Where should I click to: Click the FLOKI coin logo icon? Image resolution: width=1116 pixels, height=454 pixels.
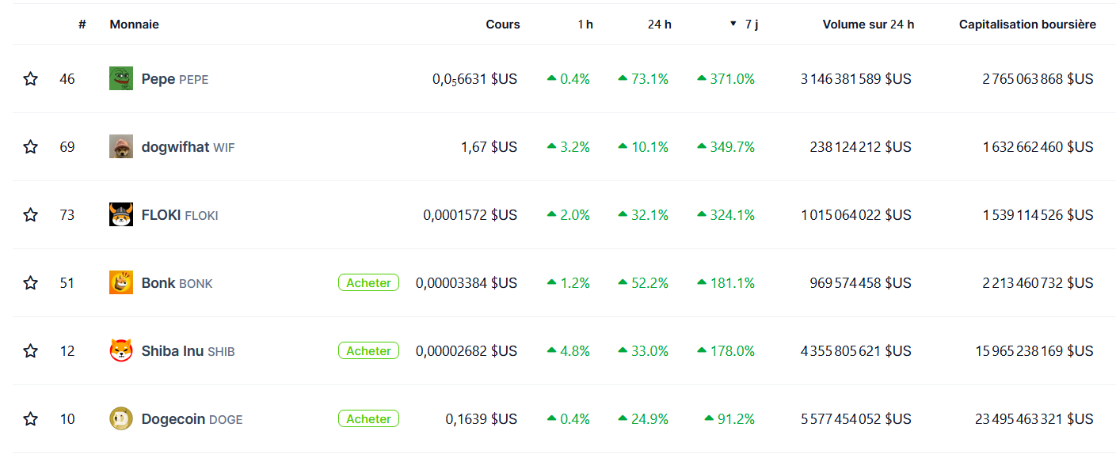(121, 214)
